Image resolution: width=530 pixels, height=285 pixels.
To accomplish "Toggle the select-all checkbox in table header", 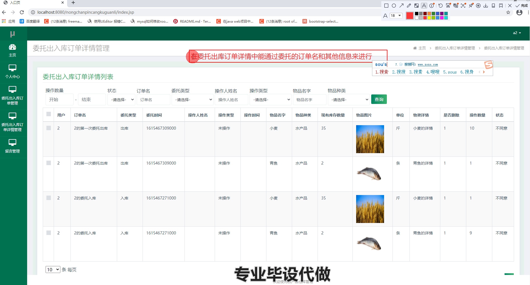I will (x=49, y=114).
